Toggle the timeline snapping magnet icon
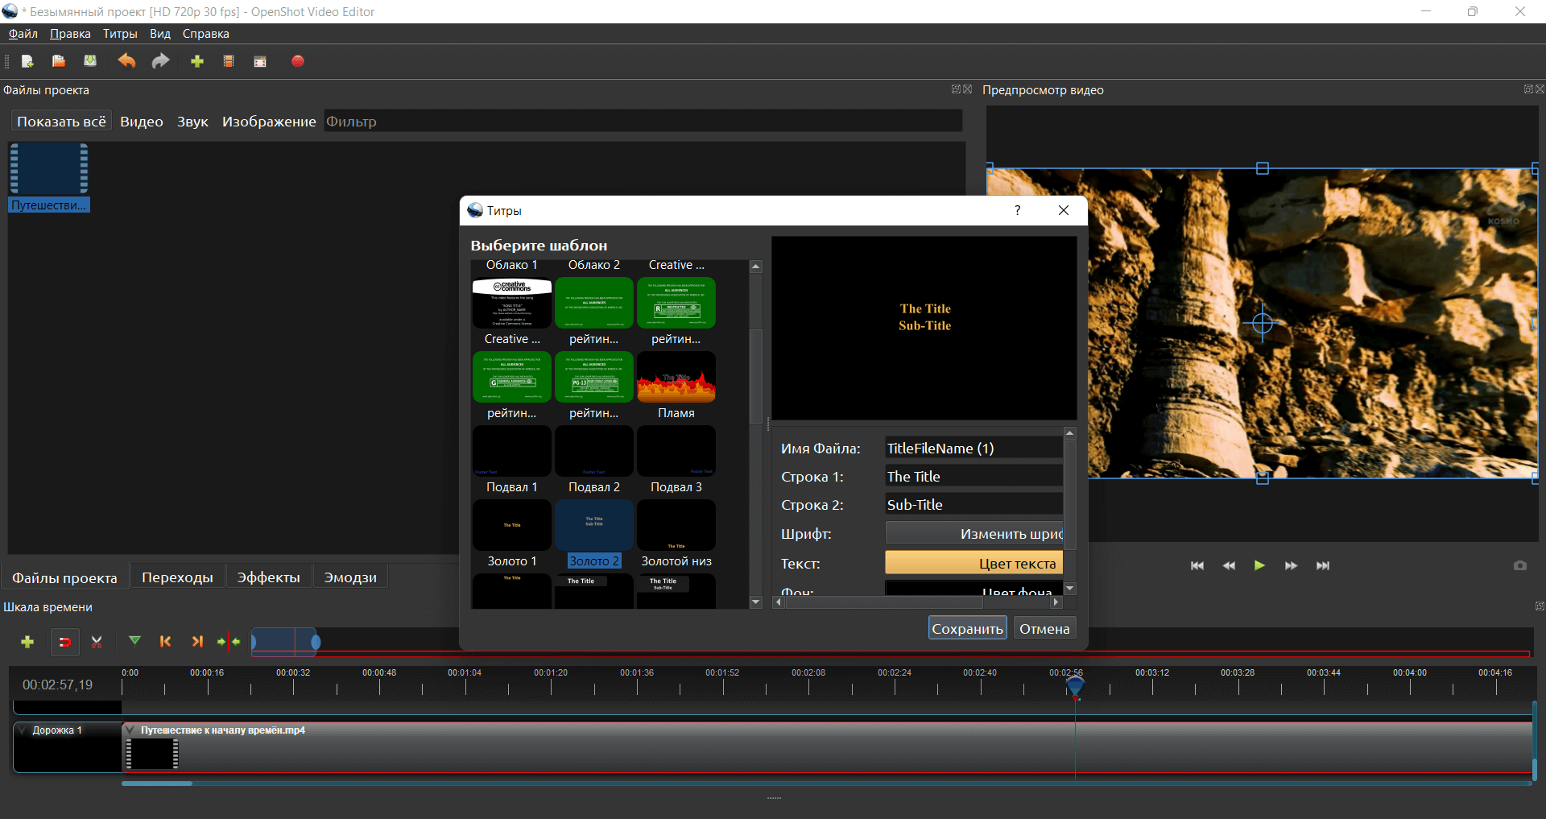The height and width of the screenshot is (819, 1546). tap(65, 642)
